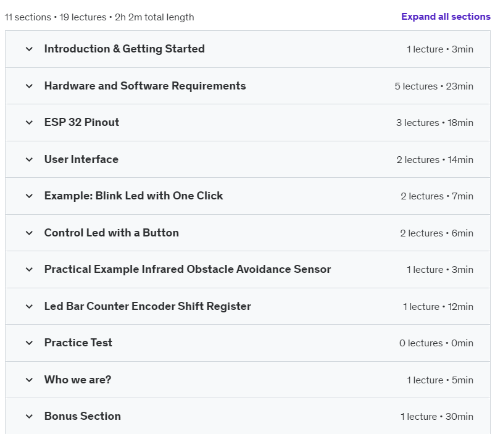Click the 5 lectures • 23min label
Image resolution: width=495 pixels, height=434 pixels.
[x=434, y=86]
